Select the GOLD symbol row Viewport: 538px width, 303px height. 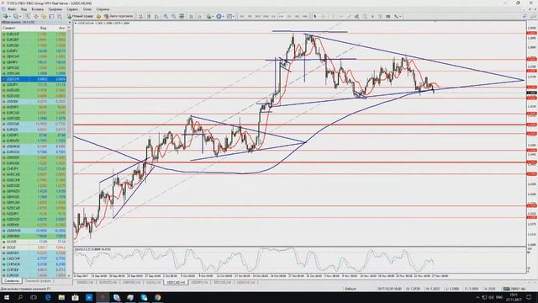coord(34,247)
